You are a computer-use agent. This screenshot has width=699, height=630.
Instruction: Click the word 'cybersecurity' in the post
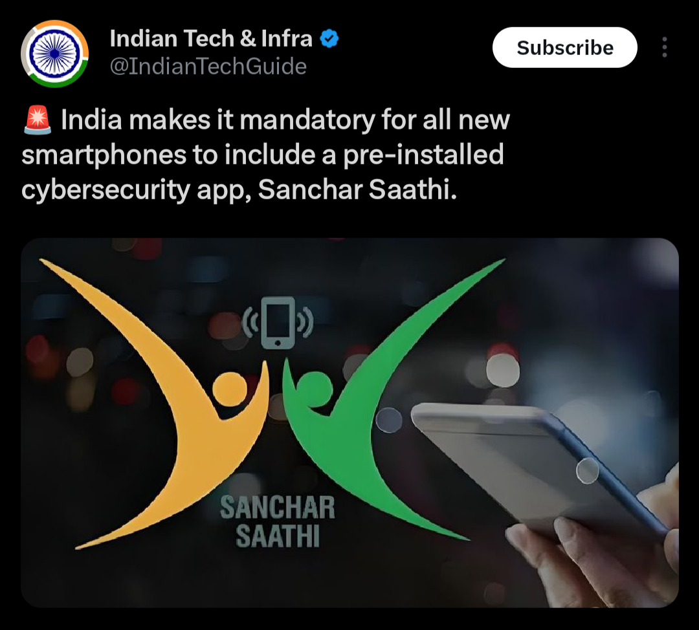pos(105,190)
